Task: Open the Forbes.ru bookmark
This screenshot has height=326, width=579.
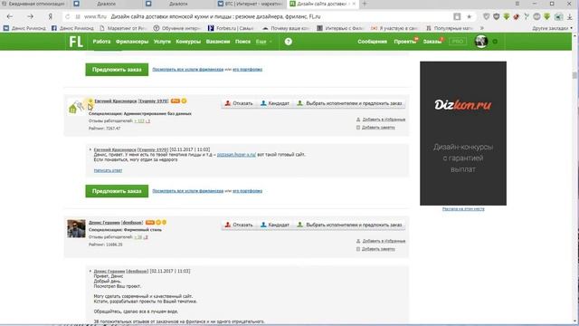Action: coord(231,28)
